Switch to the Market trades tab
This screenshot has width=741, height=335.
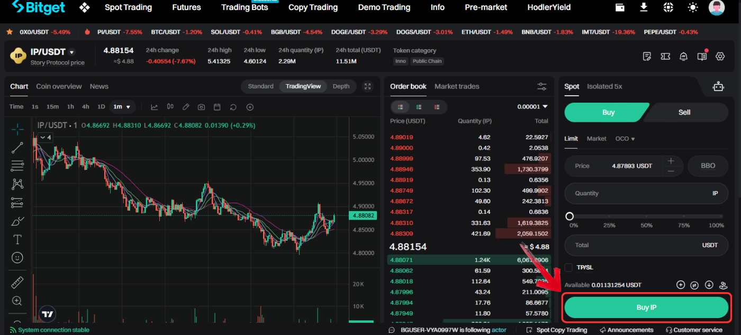(457, 86)
